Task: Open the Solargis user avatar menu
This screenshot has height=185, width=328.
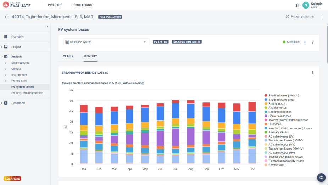Action: 306,5
